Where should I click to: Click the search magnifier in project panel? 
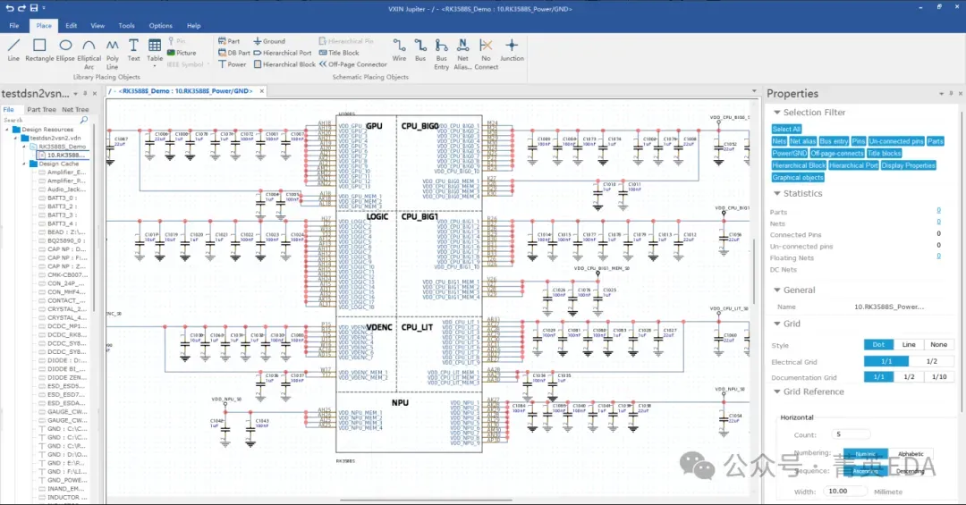[x=84, y=120]
